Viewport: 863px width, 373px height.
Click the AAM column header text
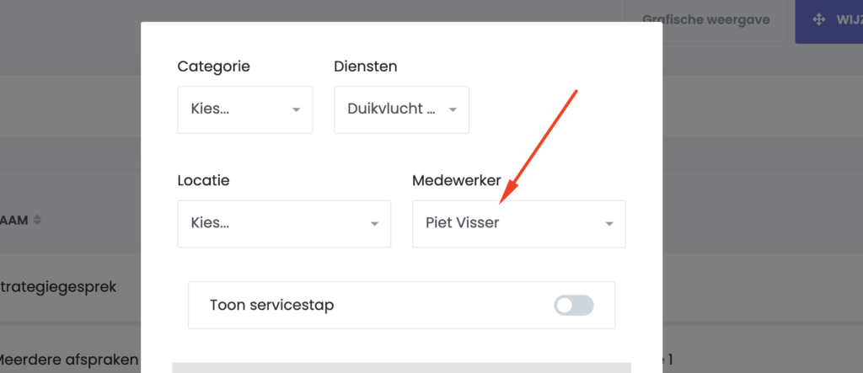[x=14, y=221]
